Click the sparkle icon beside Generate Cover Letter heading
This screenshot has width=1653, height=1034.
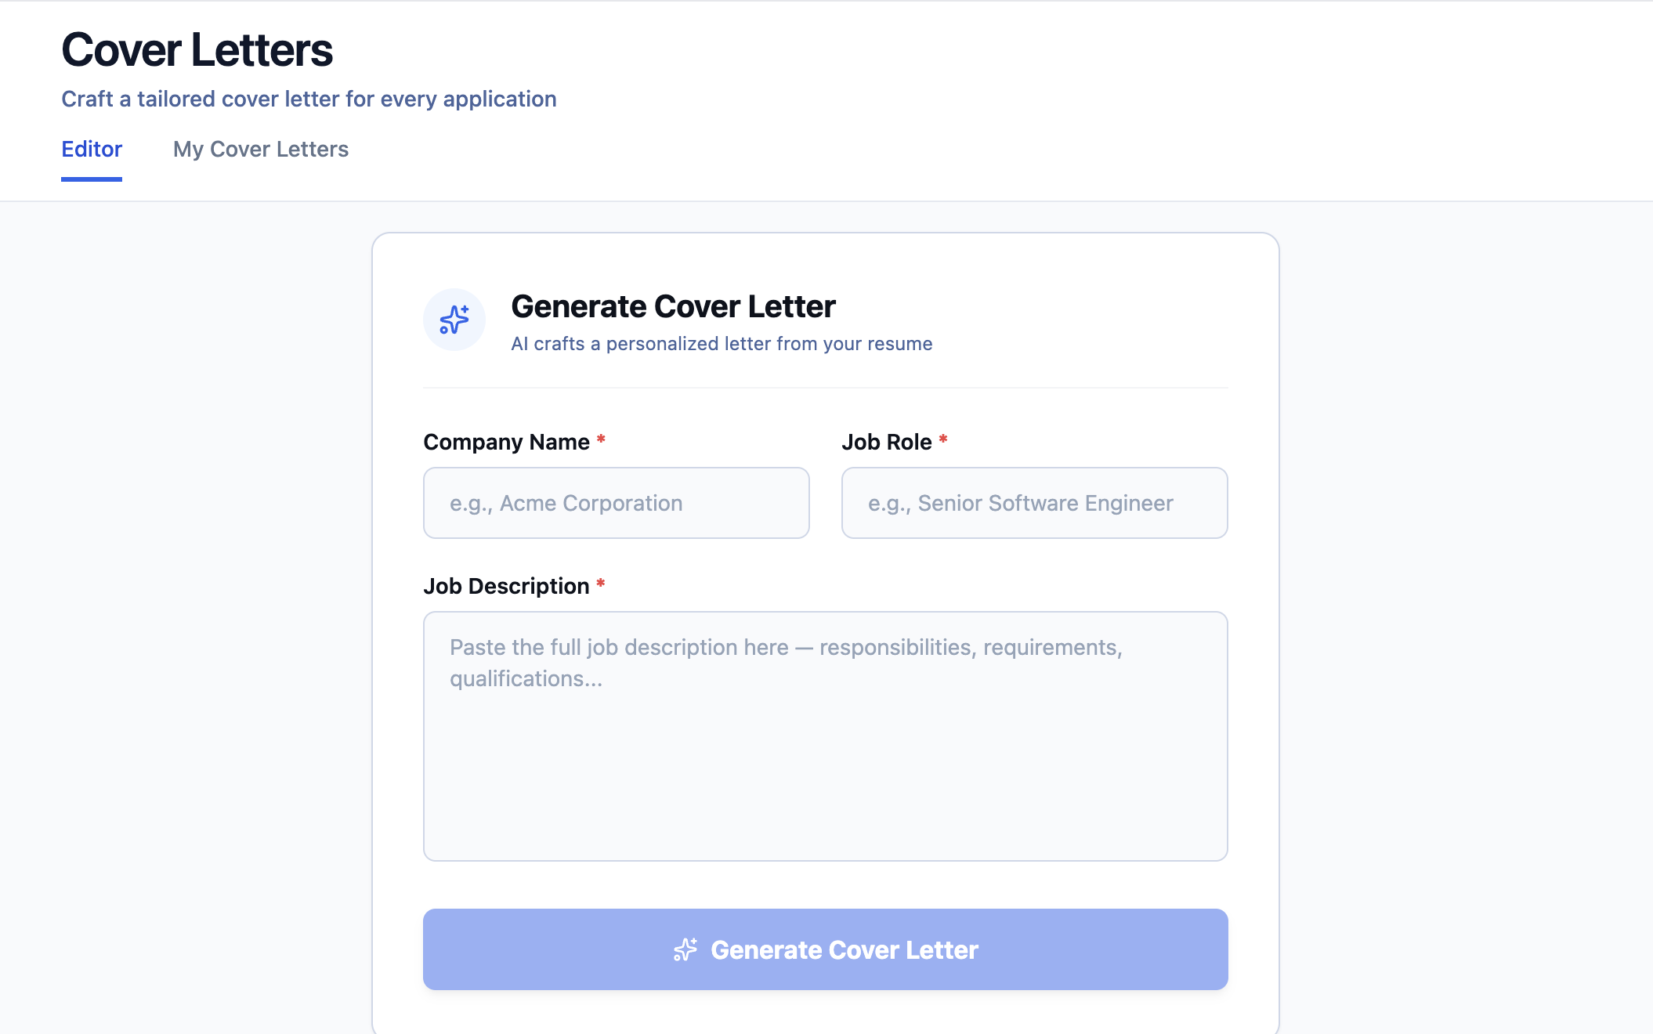click(x=454, y=320)
